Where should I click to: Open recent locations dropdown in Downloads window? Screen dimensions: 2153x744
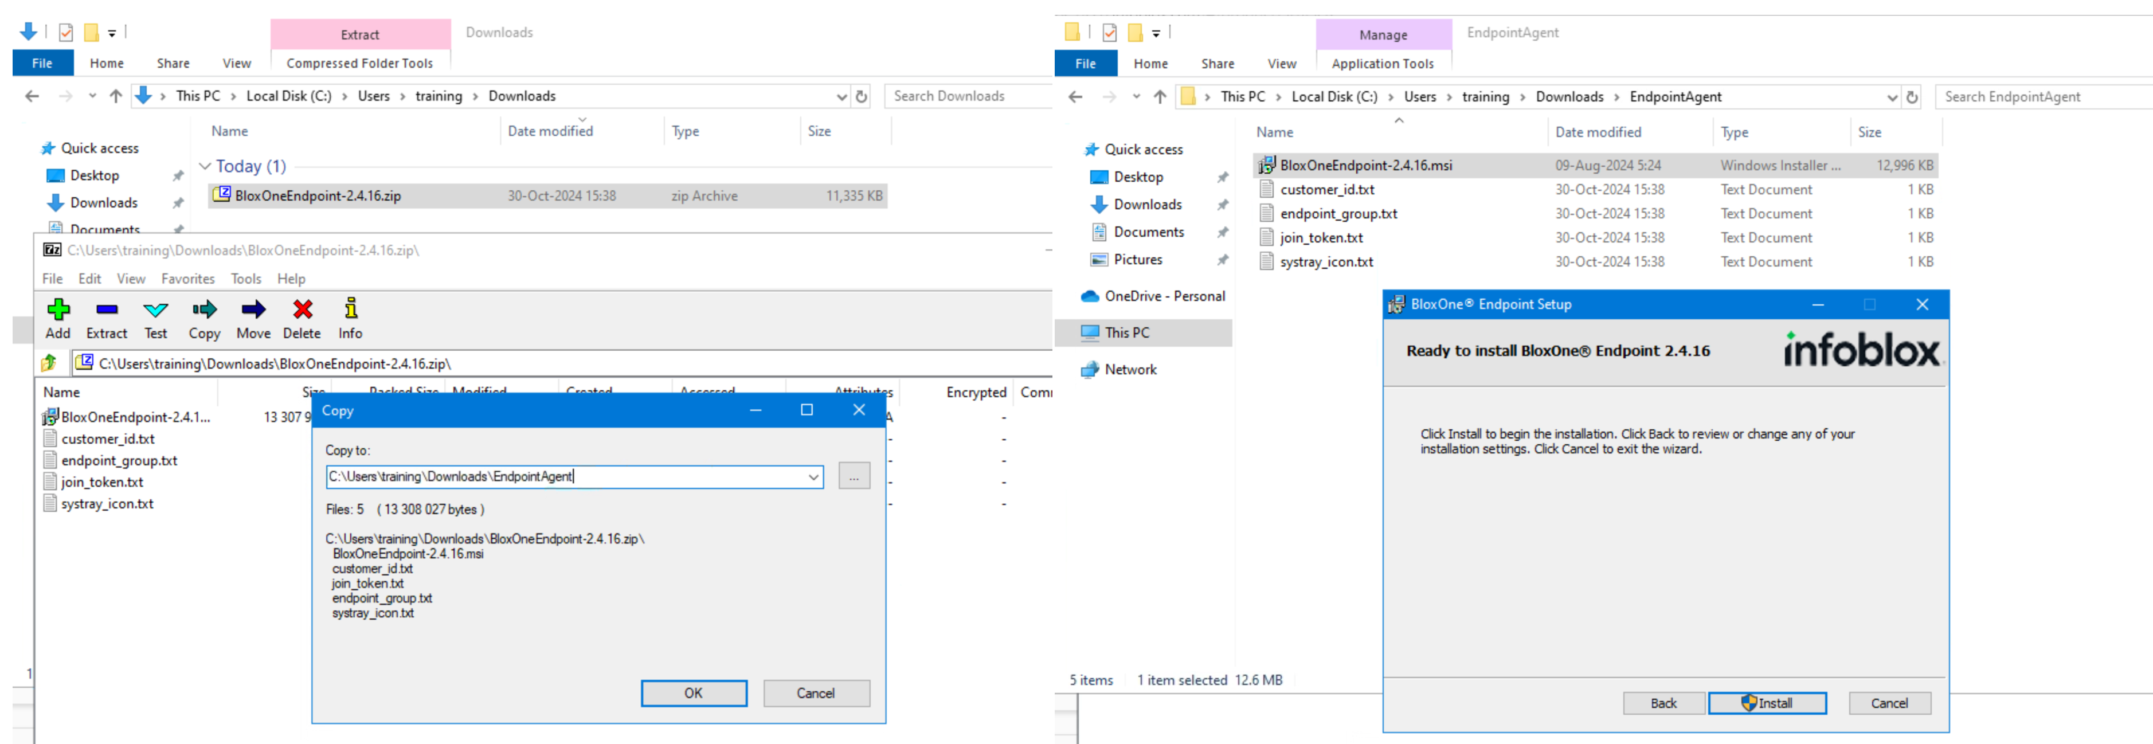coord(92,96)
